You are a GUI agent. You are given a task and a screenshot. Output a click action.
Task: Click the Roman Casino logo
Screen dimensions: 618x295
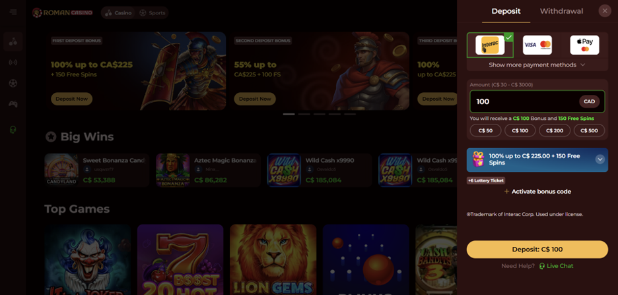coord(62,13)
